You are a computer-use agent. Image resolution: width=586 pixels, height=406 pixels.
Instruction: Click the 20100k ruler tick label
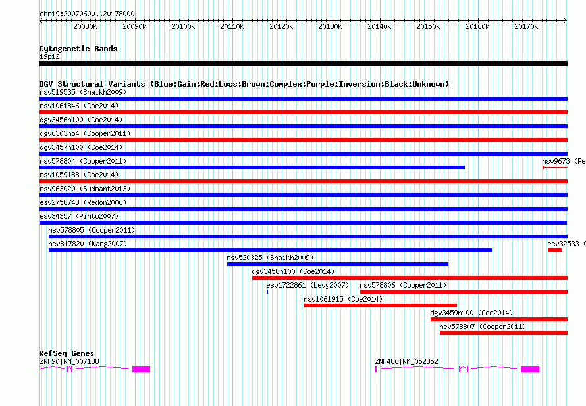point(183,26)
